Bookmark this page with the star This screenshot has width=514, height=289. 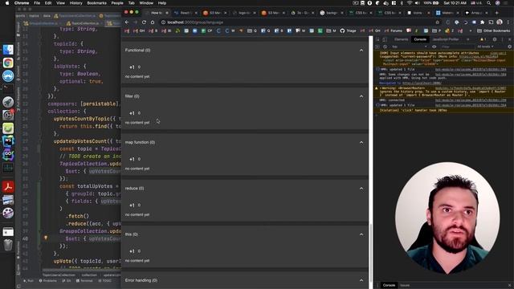point(437,22)
